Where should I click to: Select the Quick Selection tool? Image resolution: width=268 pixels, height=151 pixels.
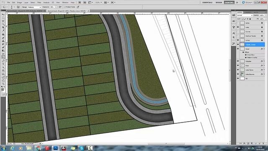coord(3,24)
